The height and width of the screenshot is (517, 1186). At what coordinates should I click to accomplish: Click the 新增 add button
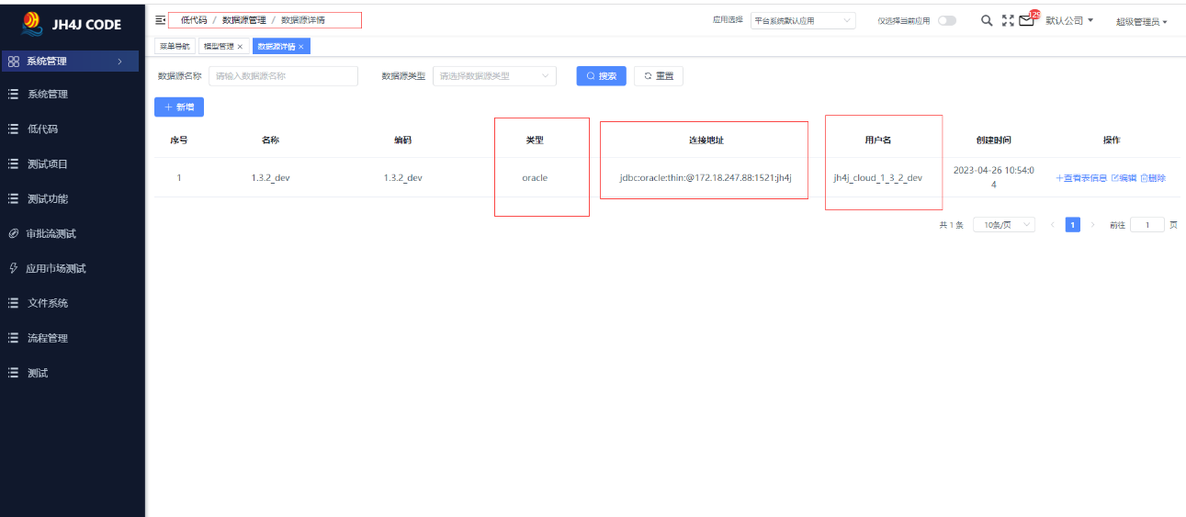(179, 107)
